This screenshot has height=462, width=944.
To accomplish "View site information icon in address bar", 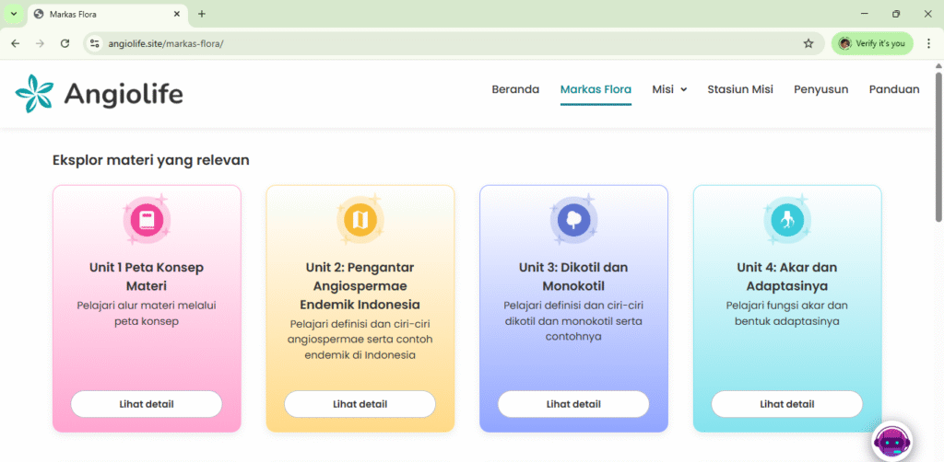I will click(x=93, y=43).
